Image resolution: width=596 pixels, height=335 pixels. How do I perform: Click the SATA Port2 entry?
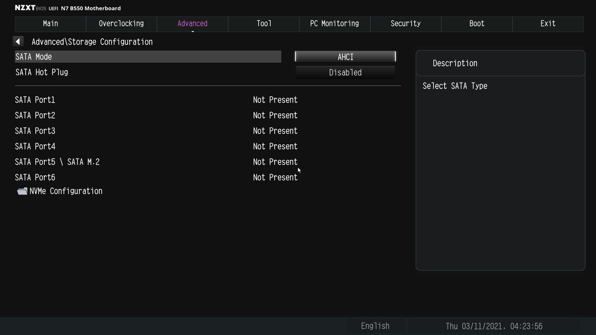(35, 115)
